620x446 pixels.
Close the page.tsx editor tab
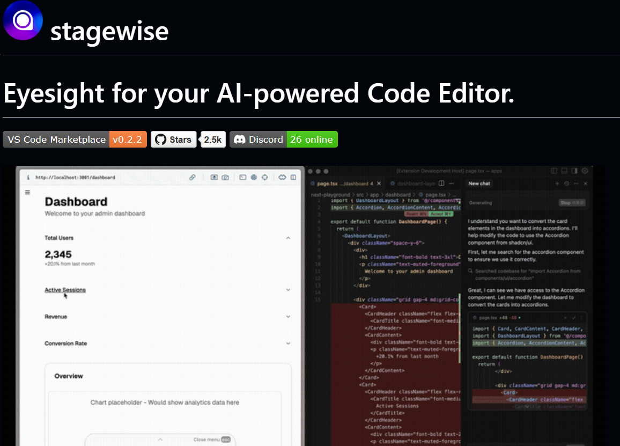pyautogui.click(x=379, y=184)
